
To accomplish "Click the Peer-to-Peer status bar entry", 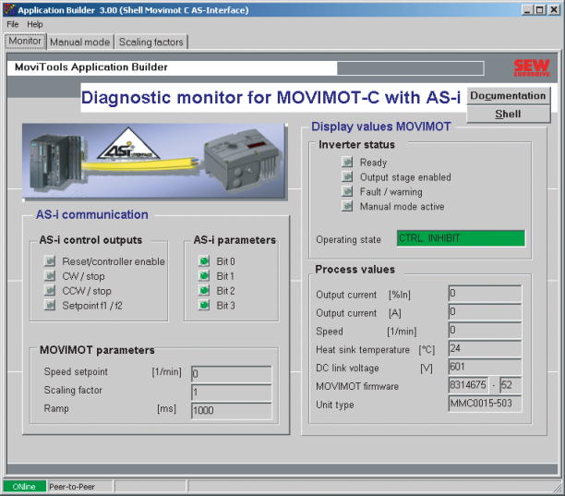I will click(x=80, y=487).
